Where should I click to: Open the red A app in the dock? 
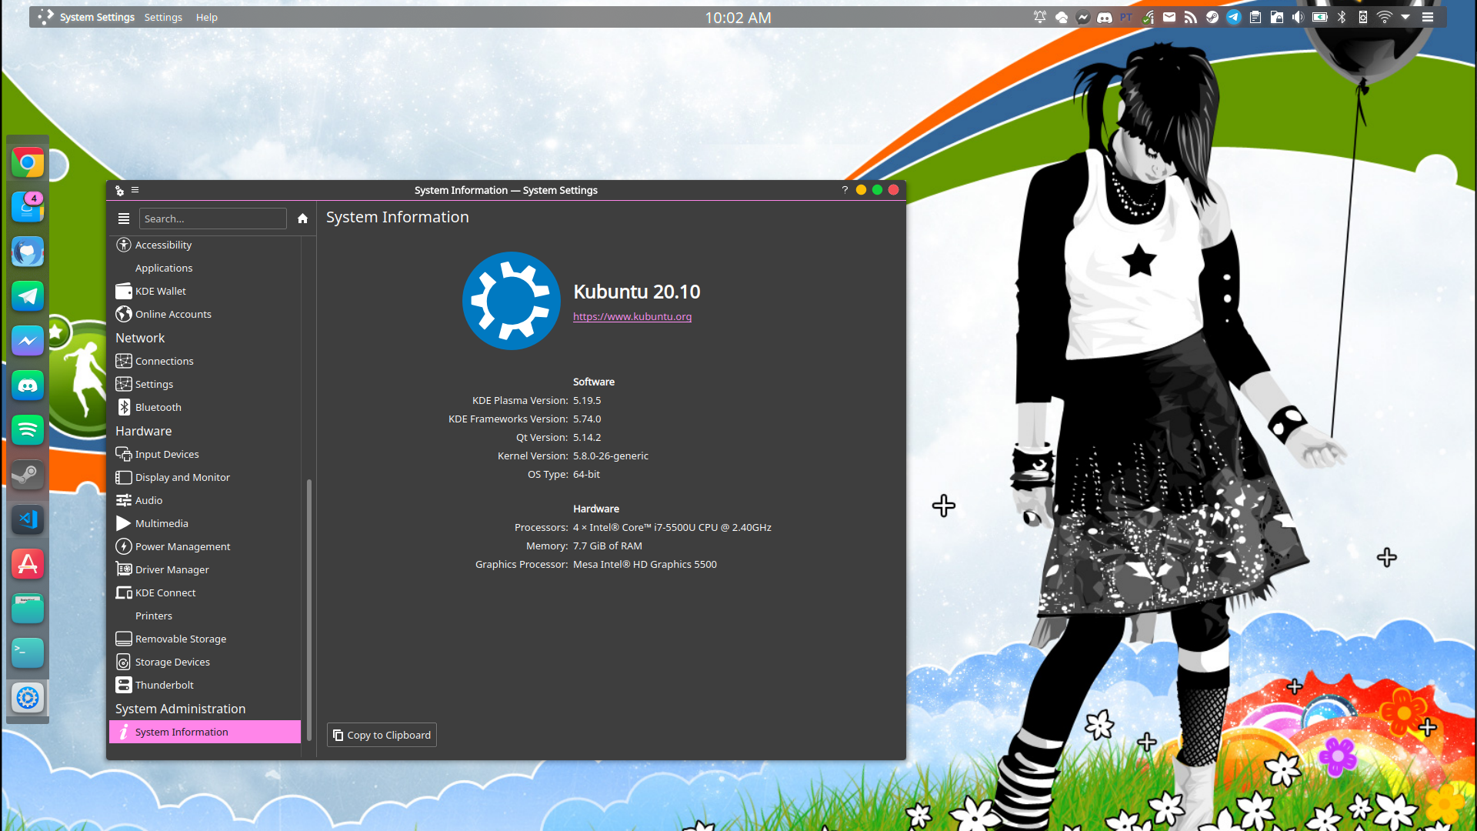coord(28,564)
